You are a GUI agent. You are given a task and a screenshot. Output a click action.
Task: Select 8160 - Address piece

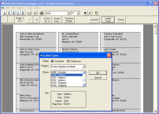click(67, 75)
